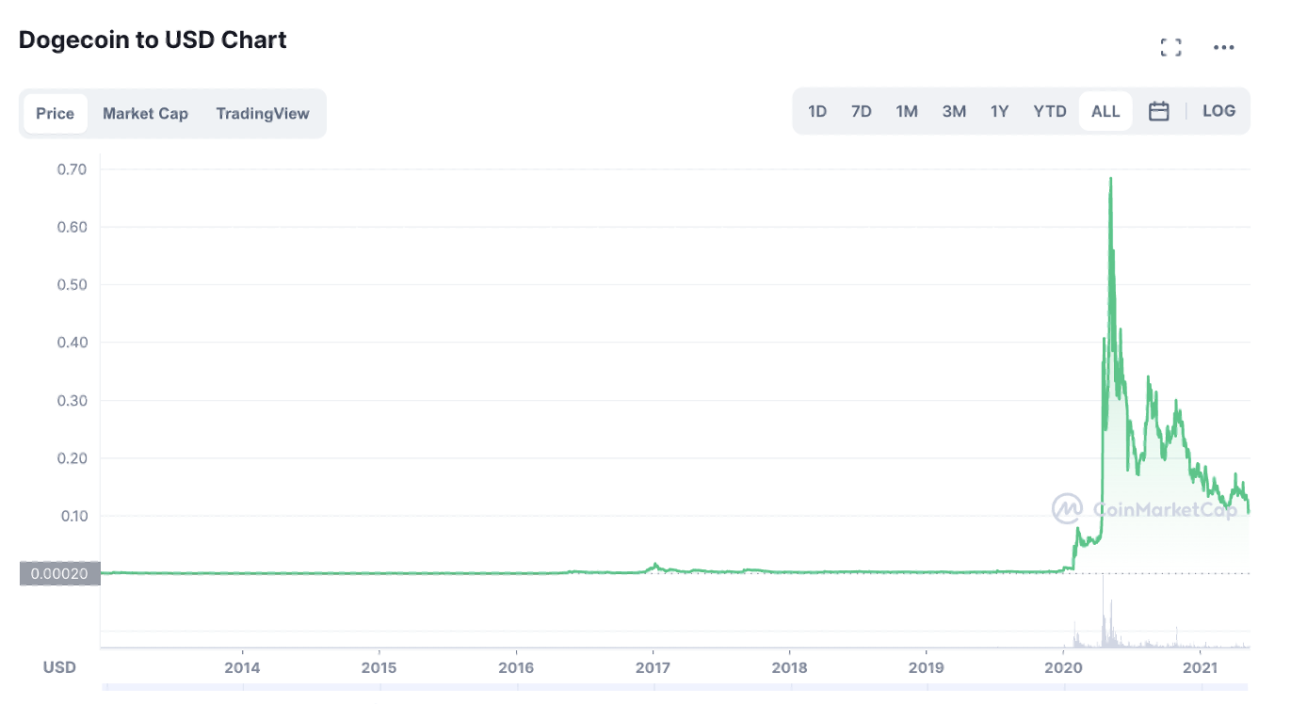Click the 2019 label on time axis
This screenshot has height=704, width=1307.
tap(927, 667)
